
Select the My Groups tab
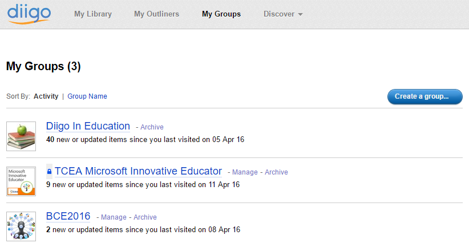click(x=221, y=14)
